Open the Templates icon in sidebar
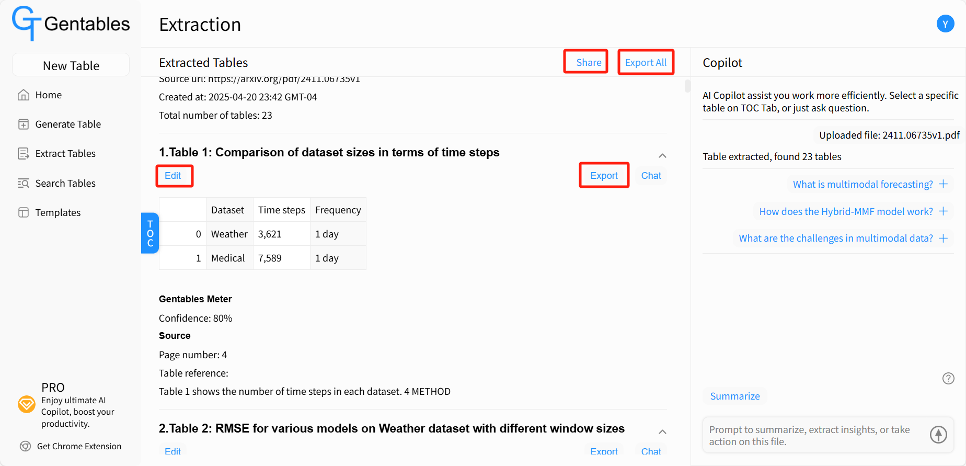 point(24,212)
